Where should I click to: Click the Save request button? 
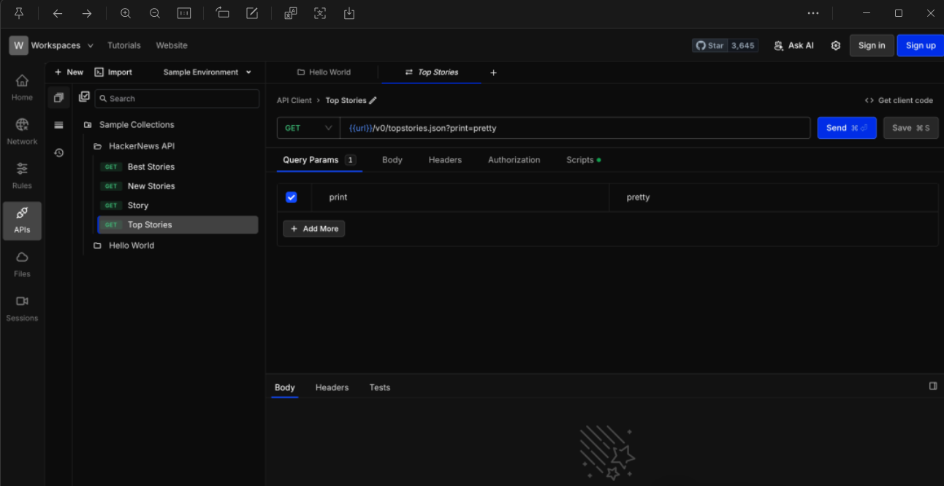[x=910, y=128]
